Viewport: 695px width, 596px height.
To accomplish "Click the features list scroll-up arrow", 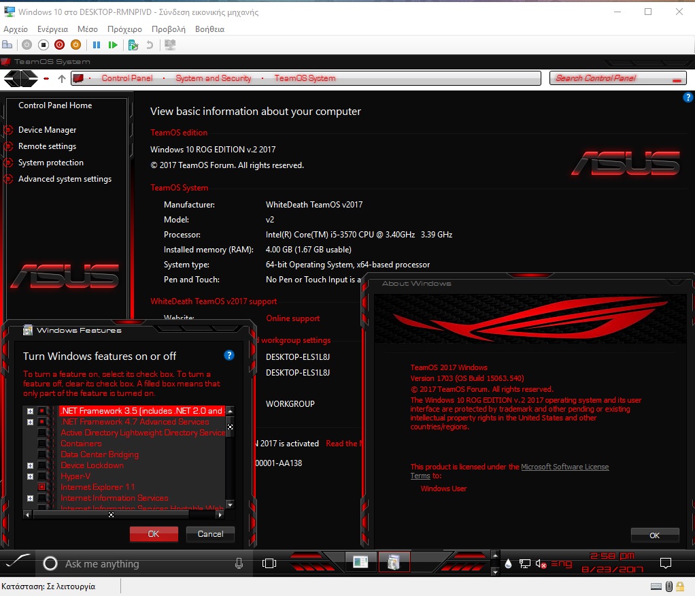I will [x=230, y=410].
